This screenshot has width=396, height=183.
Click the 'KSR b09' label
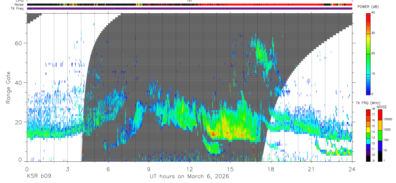[39, 177]
